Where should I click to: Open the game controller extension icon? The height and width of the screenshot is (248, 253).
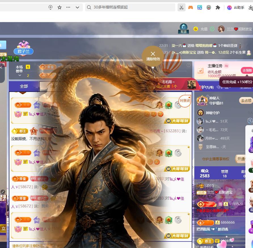coord(191,7)
